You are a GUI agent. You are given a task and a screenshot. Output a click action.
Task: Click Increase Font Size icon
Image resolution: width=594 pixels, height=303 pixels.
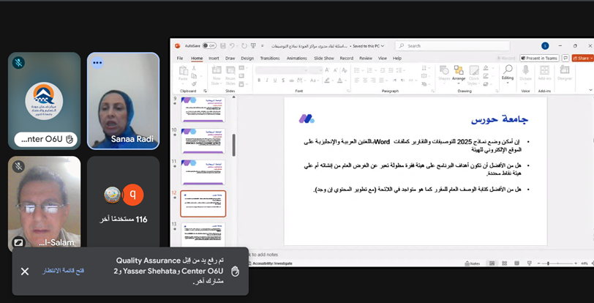pos(327,70)
